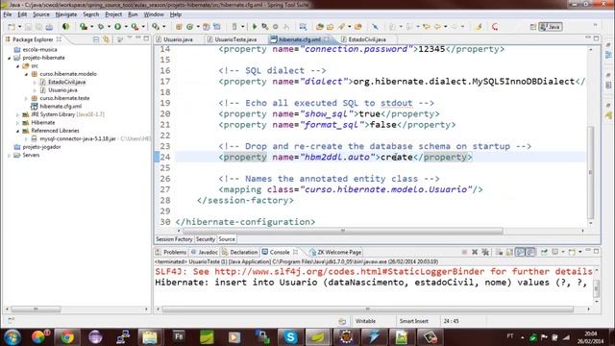Maximize the Package Explorer panel

coord(146,38)
